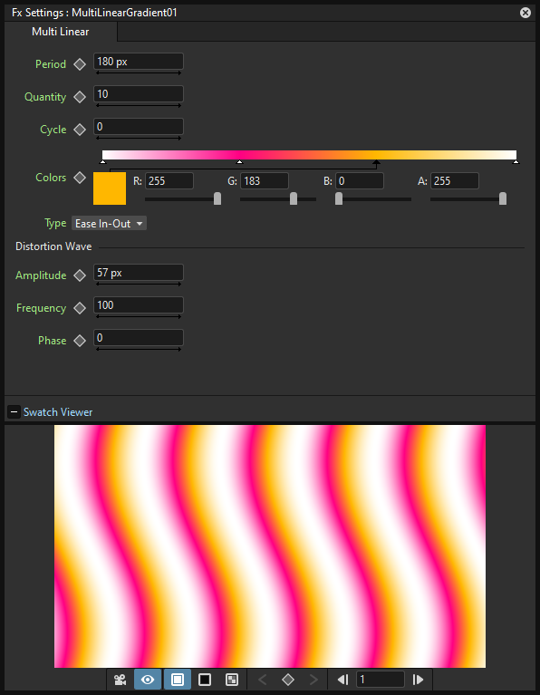Select the leftmost white gradient key marker
Viewport: 540px width, 695px height.
click(103, 162)
